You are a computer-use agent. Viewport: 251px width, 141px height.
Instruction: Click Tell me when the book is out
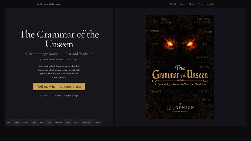point(59,86)
